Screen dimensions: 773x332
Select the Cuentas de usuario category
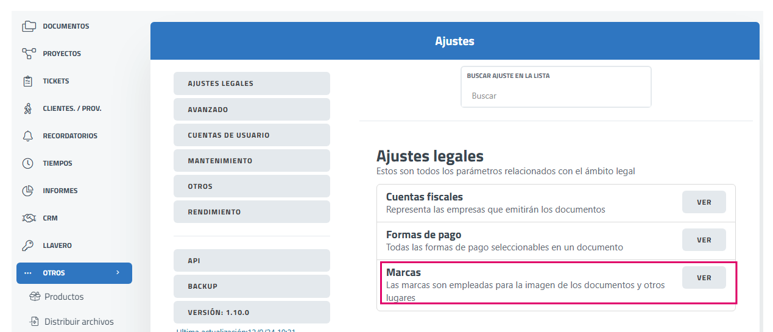(x=252, y=135)
